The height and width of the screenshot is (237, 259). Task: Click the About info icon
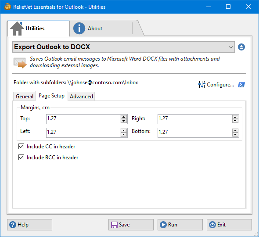(79, 29)
